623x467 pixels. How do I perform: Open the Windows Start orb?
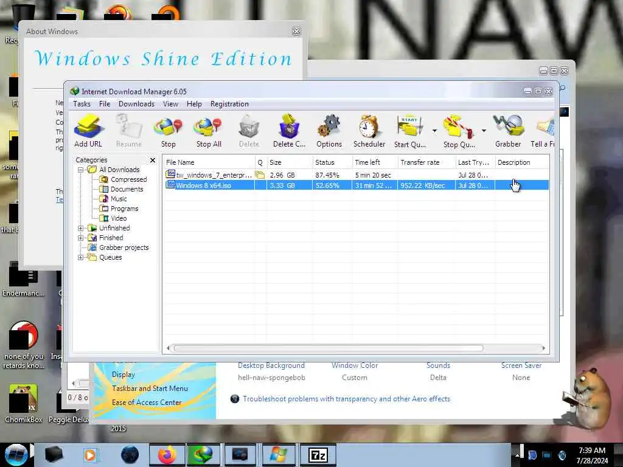click(16, 454)
